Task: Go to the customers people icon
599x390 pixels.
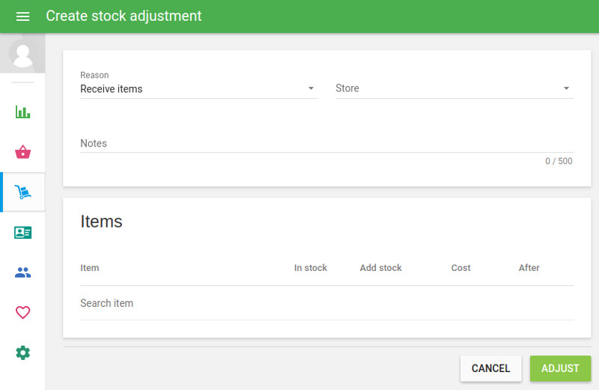Action: pos(22,273)
